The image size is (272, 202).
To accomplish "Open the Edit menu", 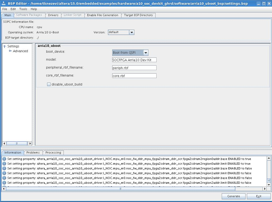I will pos(13,9).
